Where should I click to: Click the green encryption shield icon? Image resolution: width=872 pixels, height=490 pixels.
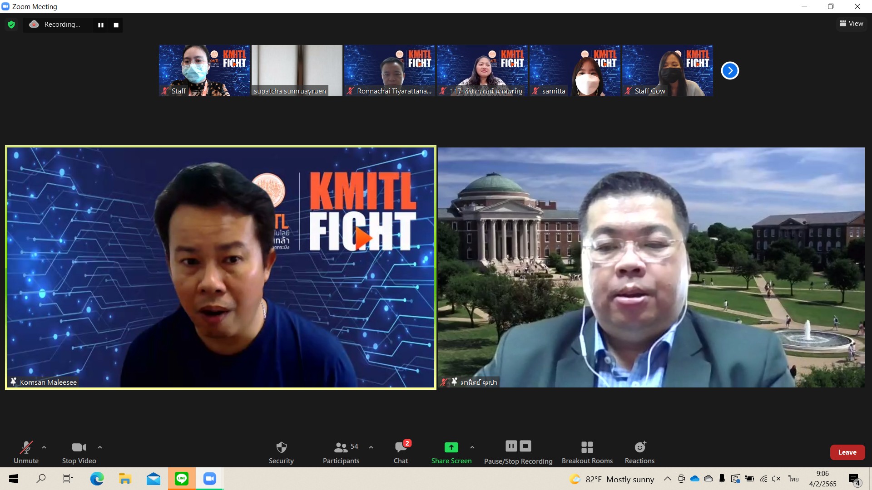(11, 24)
